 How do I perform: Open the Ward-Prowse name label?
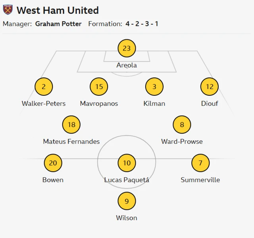(182, 141)
